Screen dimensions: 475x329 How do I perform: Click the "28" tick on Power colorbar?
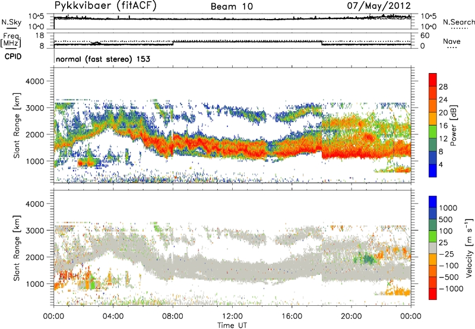coord(443,87)
